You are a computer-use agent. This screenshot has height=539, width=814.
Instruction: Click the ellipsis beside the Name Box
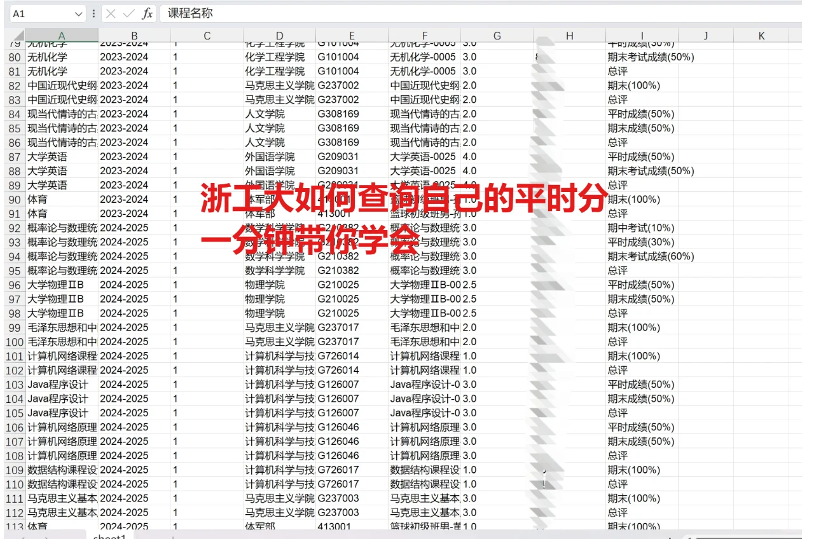coord(93,14)
